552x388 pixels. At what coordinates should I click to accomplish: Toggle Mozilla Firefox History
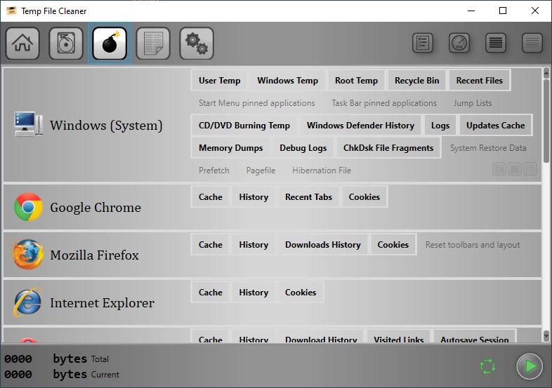254,245
